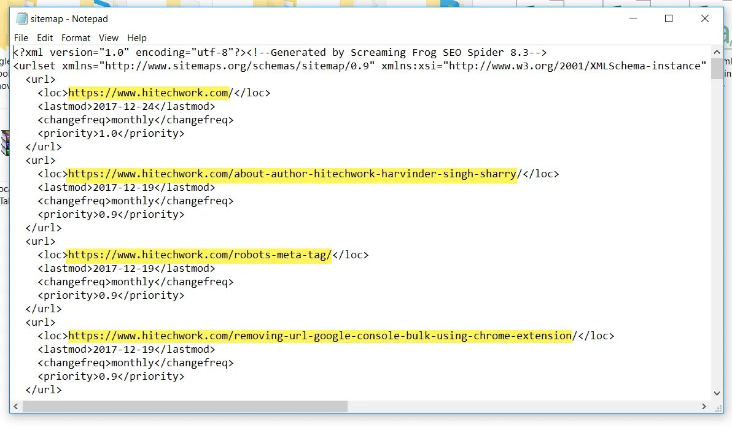Open the Help menu
The width and height of the screenshot is (732, 427).
tap(137, 38)
